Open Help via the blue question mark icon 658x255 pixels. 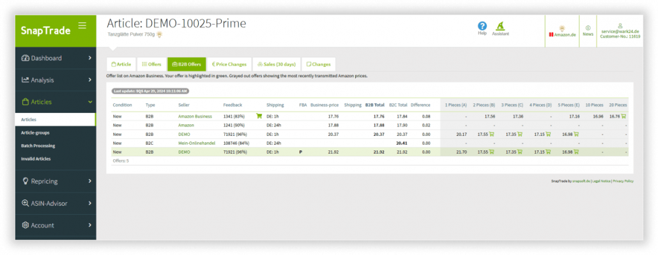[482, 26]
